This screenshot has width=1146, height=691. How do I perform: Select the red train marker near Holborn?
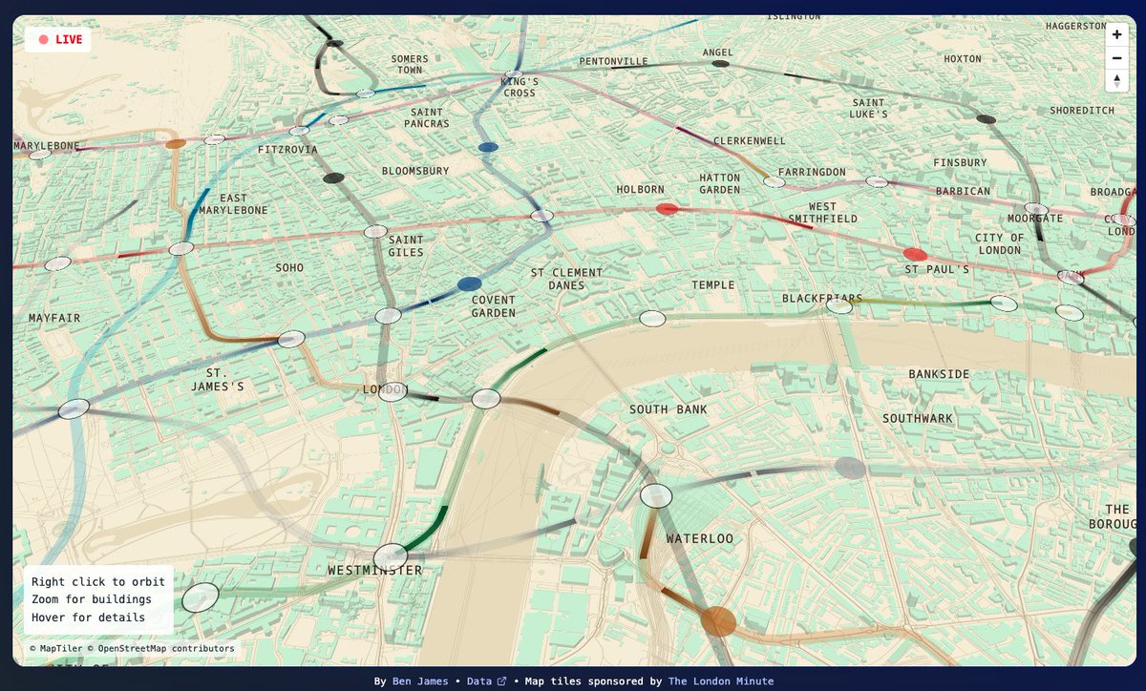tap(668, 208)
